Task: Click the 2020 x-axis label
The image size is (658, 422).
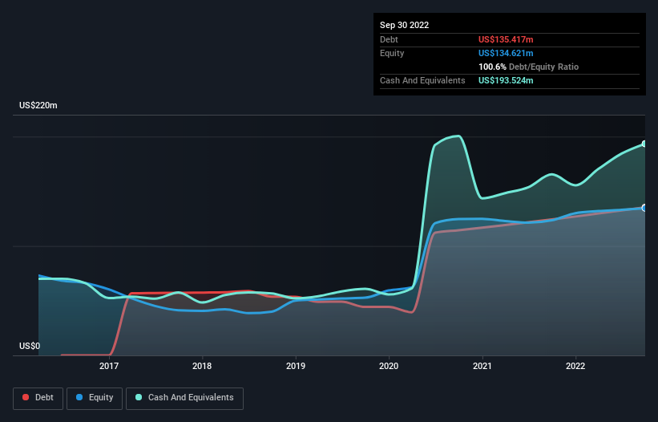Action: click(389, 366)
